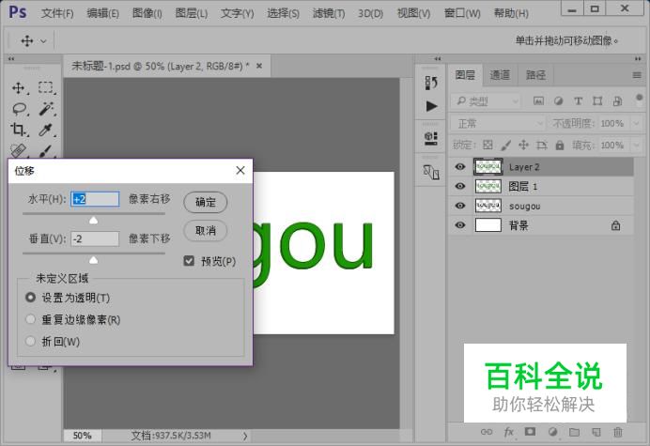The width and height of the screenshot is (650, 446).
Task: Add a layer style with fx icon
Action: 509,432
